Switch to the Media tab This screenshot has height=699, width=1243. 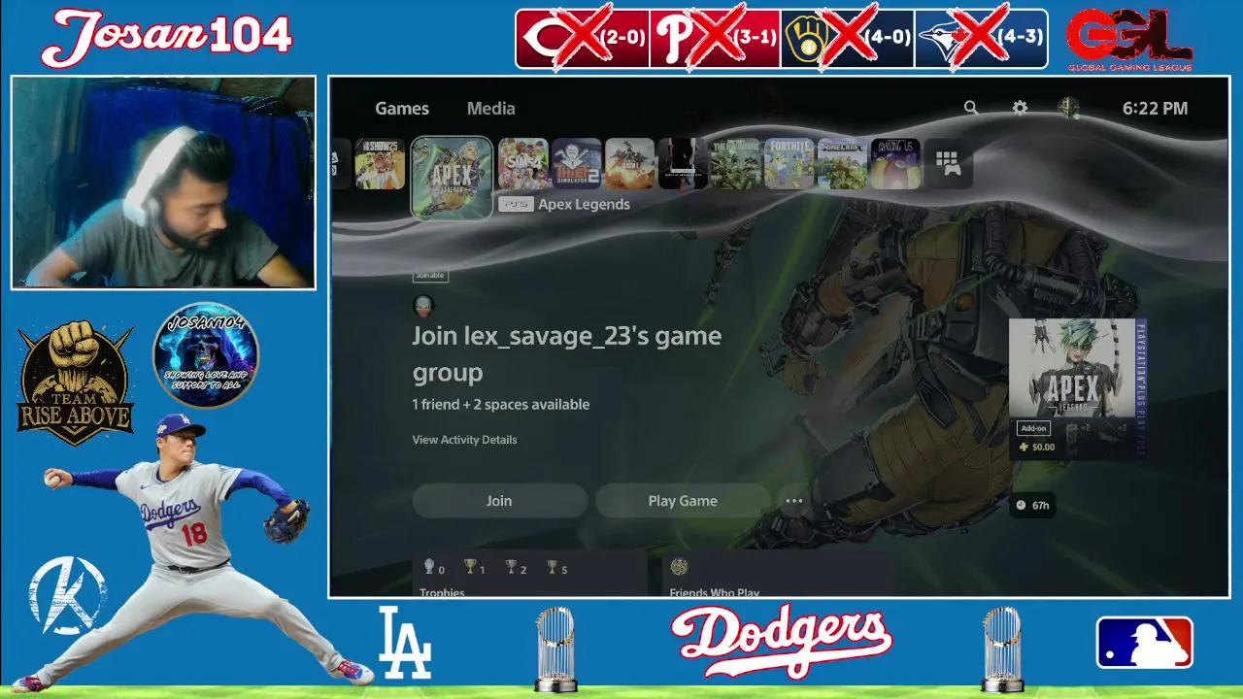point(490,109)
